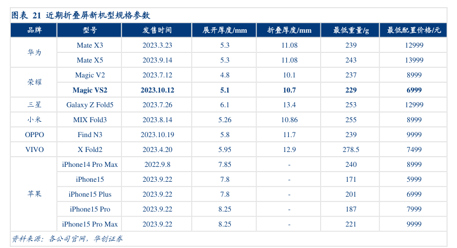This screenshot has width=457, height=248.
Task: Select the Mate X3 model cell
Action: point(90,45)
